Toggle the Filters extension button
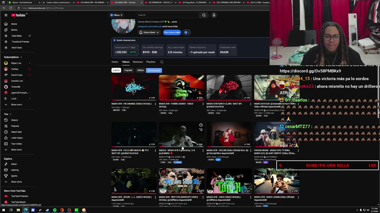Image resolution: width=380 pixels, height=213 pixels. (116, 15)
